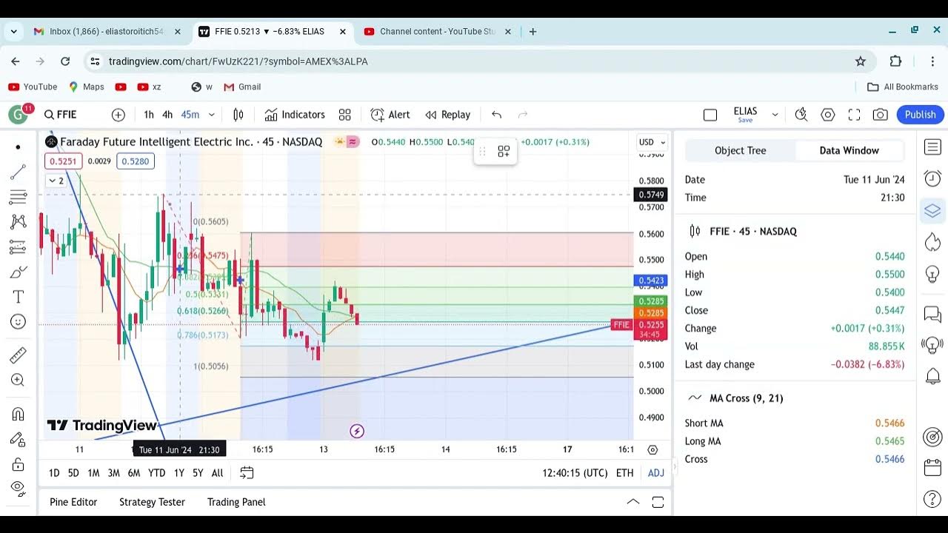The width and height of the screenshot is (948, 533).
Task: Open economic calendar sidebar icon
Action: tap(932, 468)
